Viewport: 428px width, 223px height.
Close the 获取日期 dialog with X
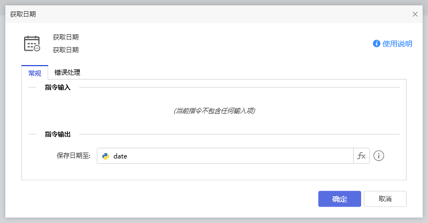(x=415, y=14)
